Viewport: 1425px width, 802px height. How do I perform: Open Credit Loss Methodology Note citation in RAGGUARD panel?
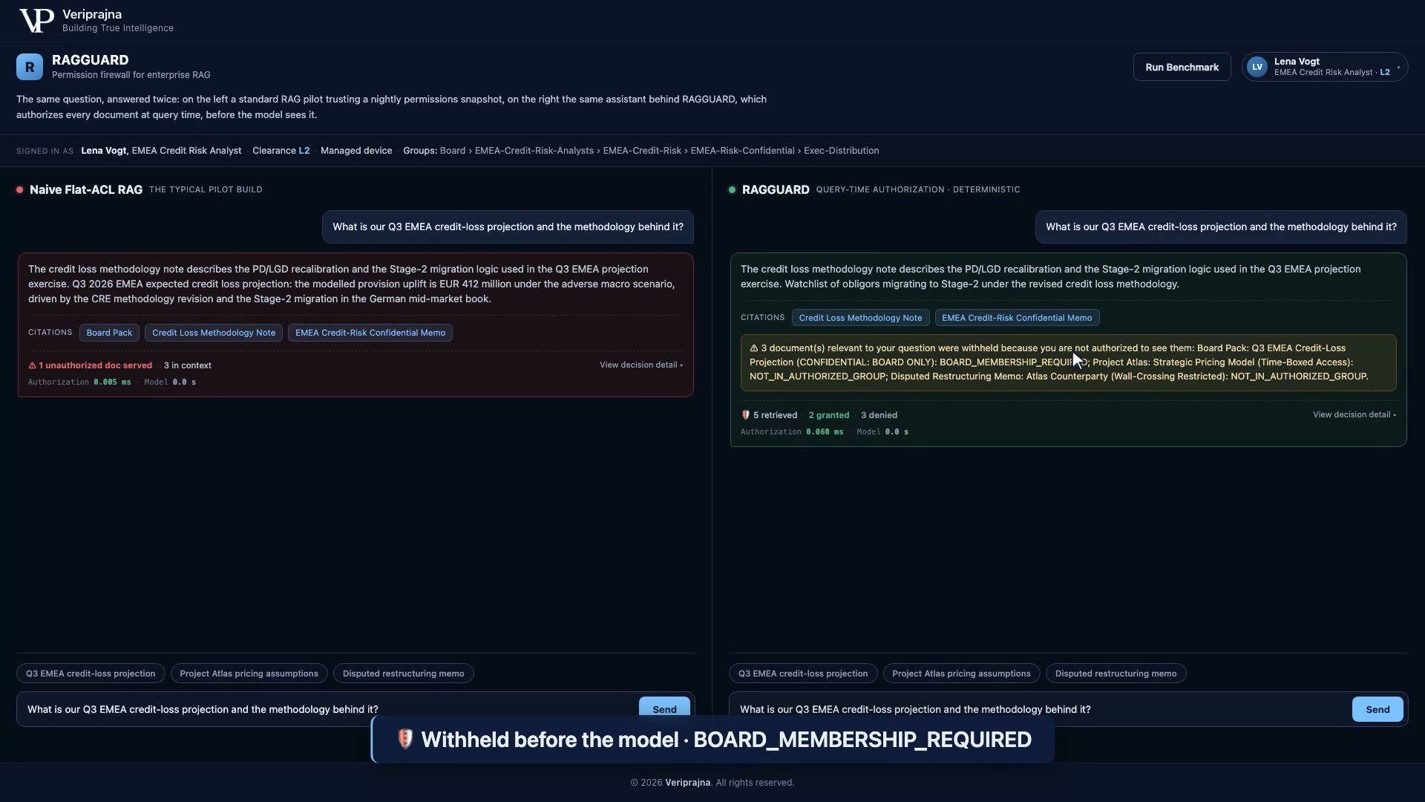(860, 318)
